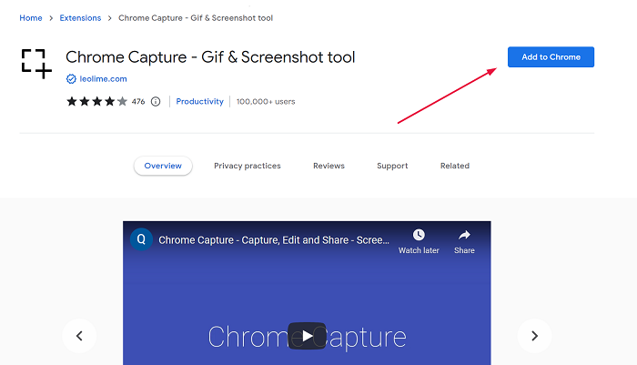637x365 pixels.
Task: Open the rating info icon
Action: (x=156, y=102)
